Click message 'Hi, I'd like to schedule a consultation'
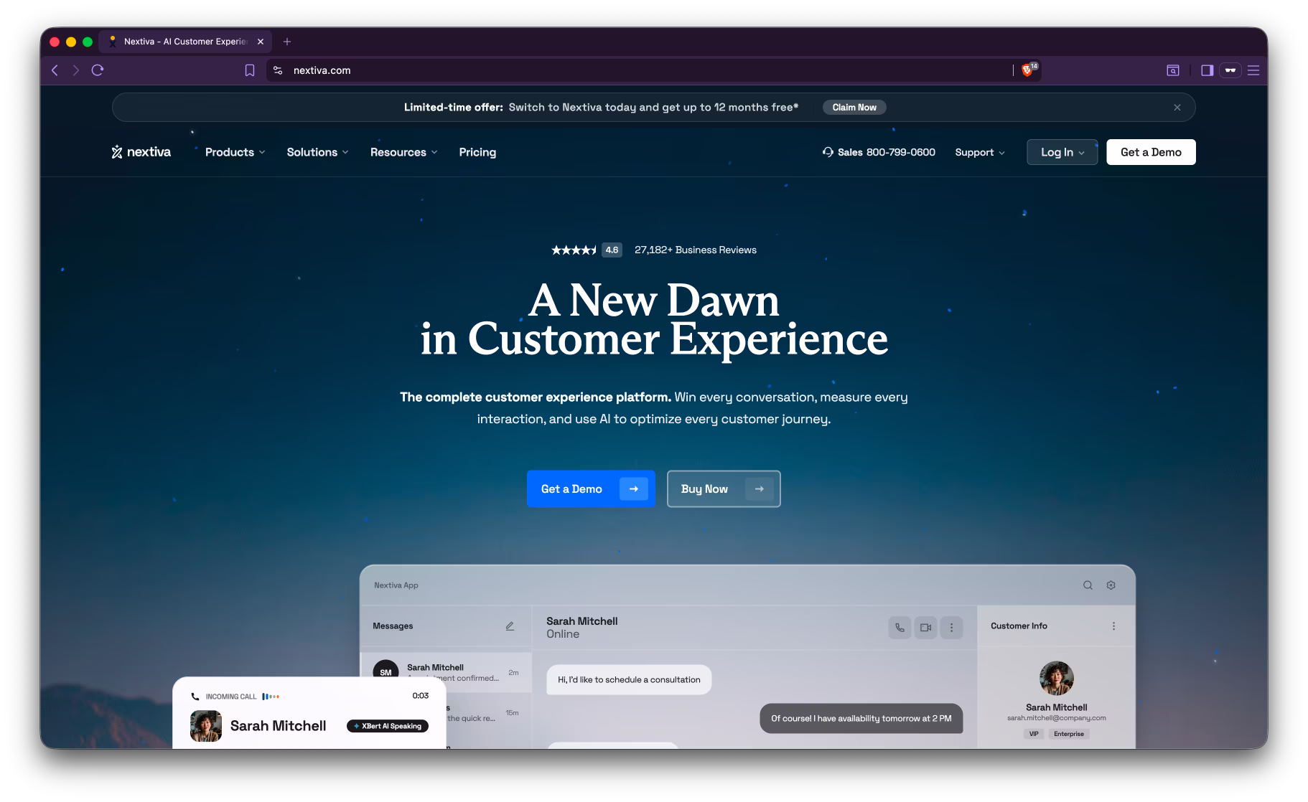 point(629,679)
